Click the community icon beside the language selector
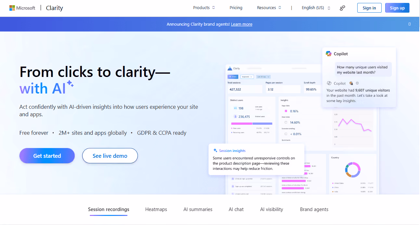The width and height of the screenshot is (420, 225). 342,8
